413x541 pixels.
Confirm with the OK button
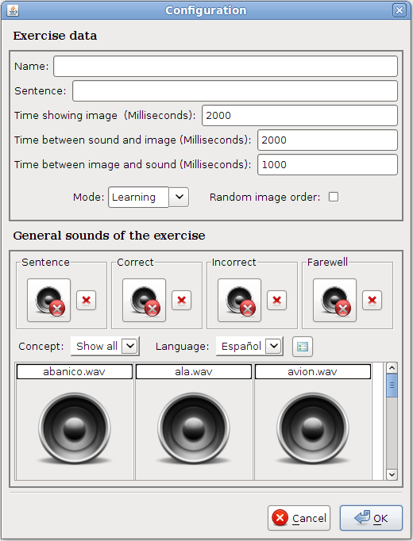(x=371, y=518)
